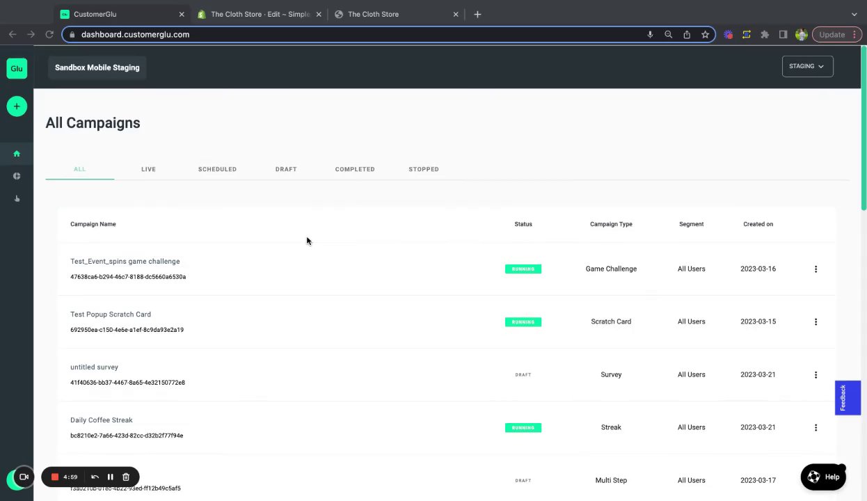The height and width of the screenshot is (501, 867).
Task: Click the green plus create campaign button
Action: [x=17, y=106]
